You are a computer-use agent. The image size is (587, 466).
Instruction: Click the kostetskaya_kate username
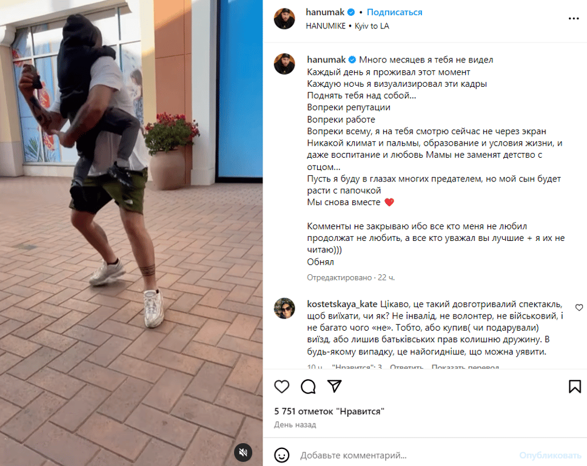tap(342, 304)
